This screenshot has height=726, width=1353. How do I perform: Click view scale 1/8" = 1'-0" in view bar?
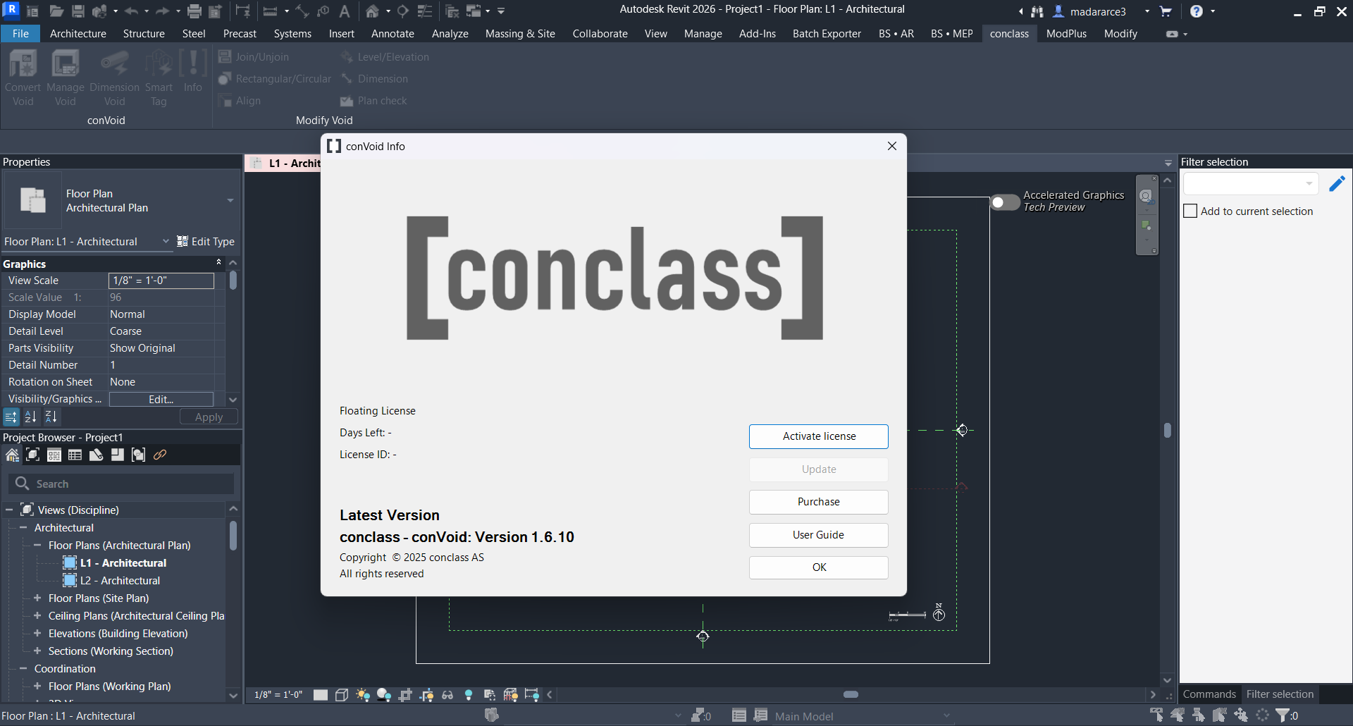[278, 695]
